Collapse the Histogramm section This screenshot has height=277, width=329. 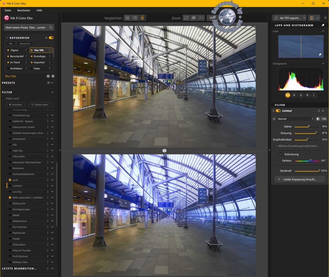tap(323, 64)
